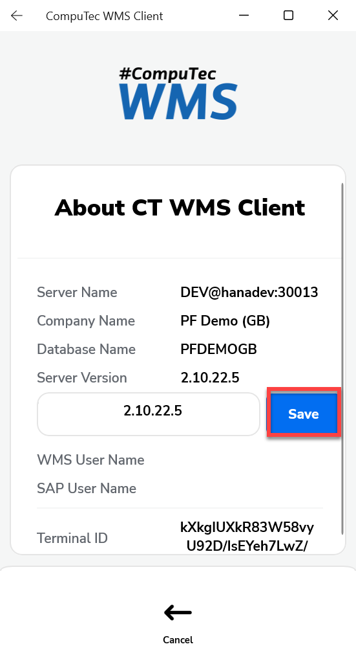The height and width of the screenshot is (653, 356).
Task: Click the Server Name label
Action: (x=77, y=293)
